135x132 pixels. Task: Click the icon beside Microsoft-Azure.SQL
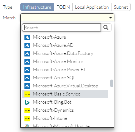(x=27, y=78)
